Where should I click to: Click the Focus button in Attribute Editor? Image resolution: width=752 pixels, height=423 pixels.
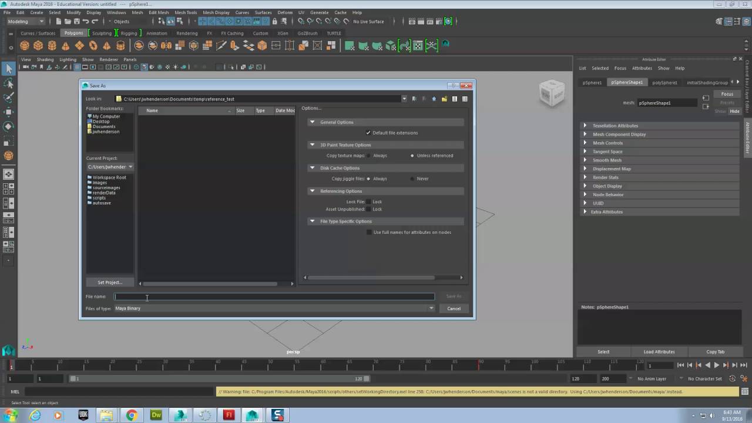point(727,94)
